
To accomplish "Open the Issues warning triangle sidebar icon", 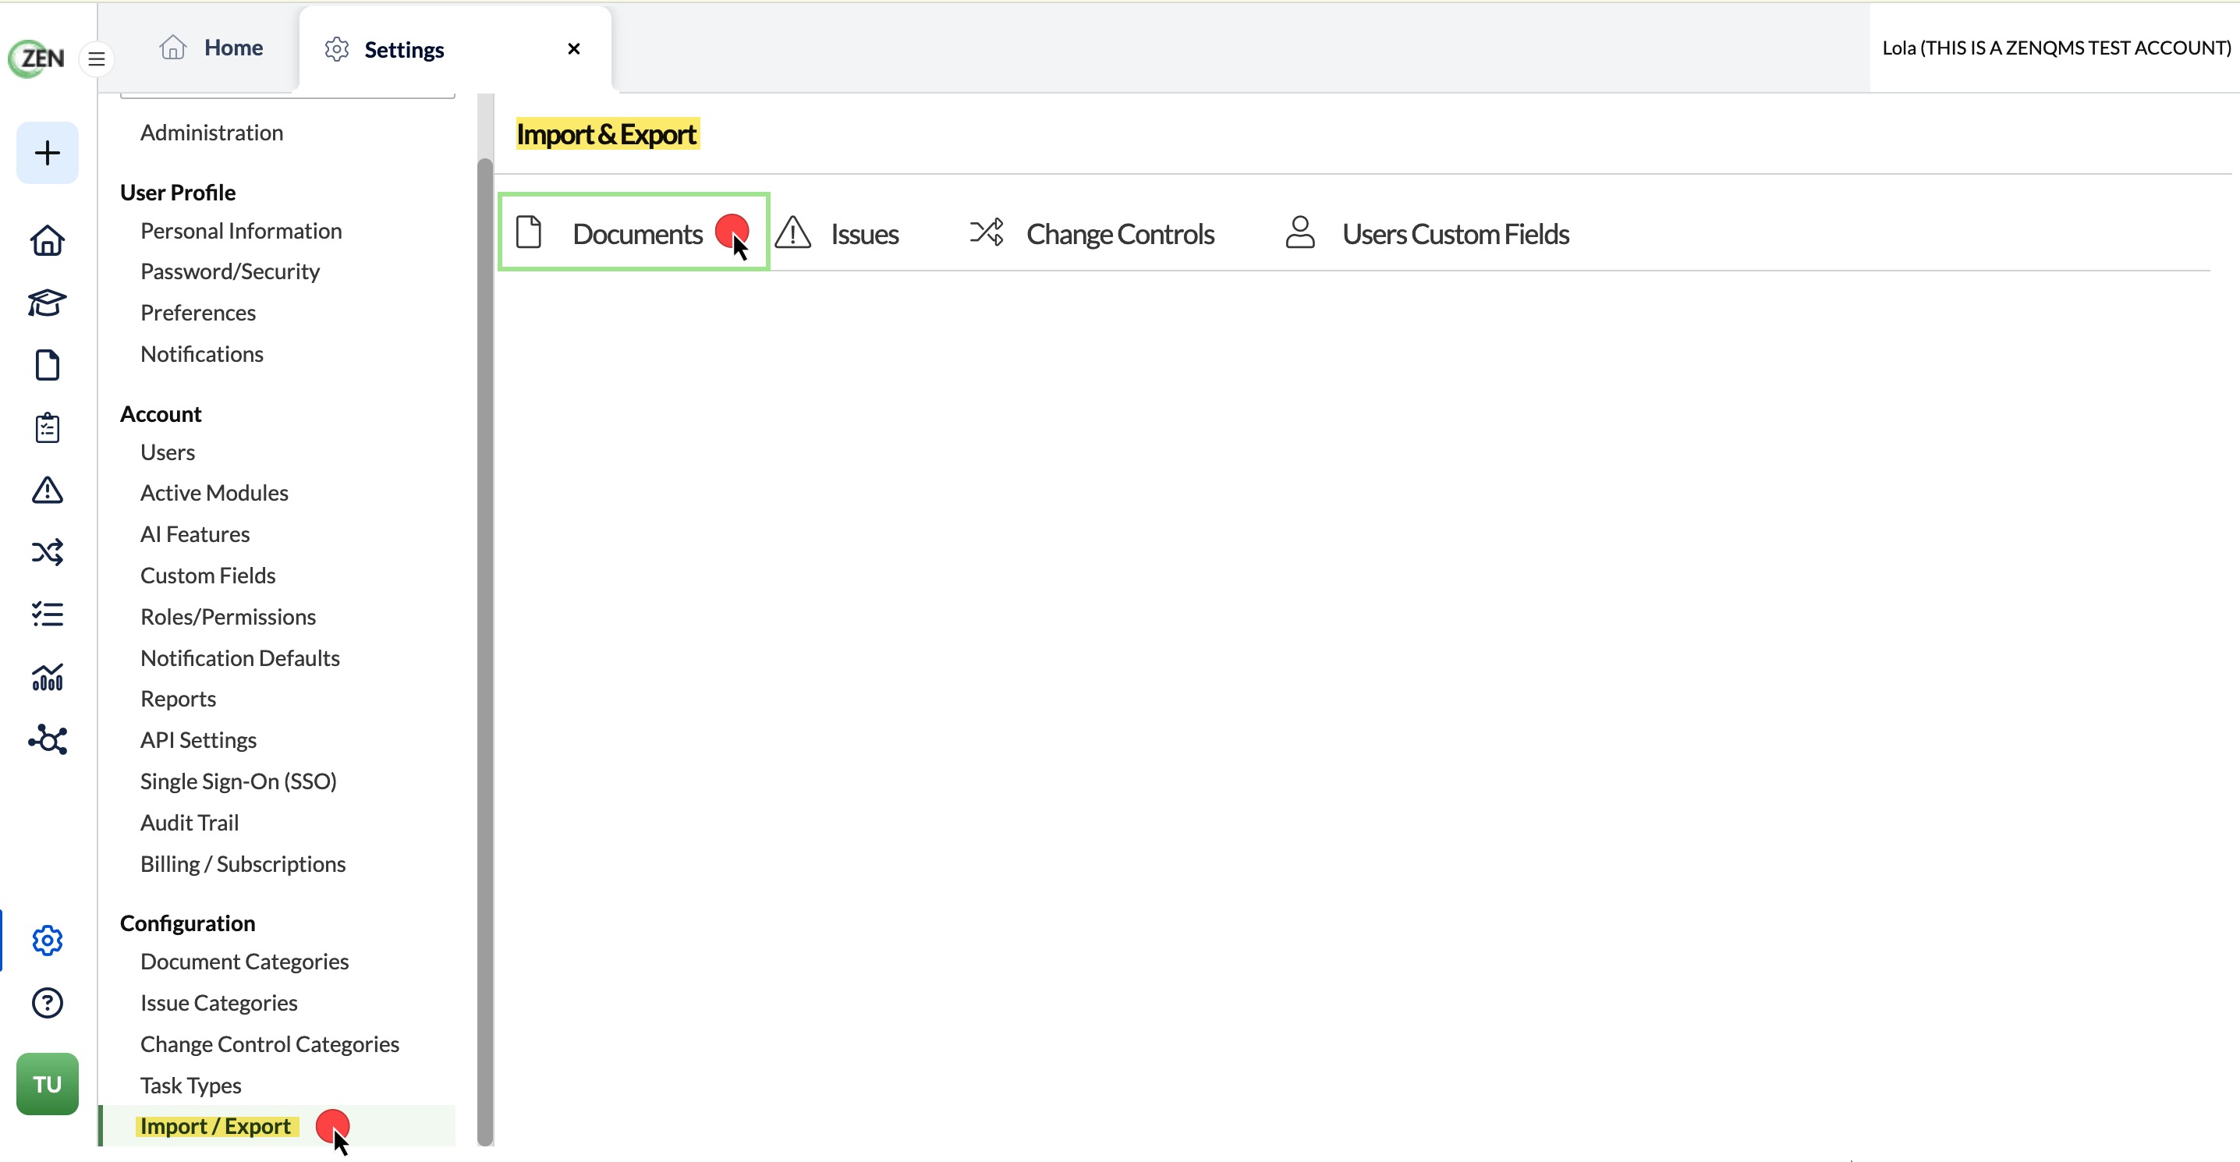I will (47, 491).
